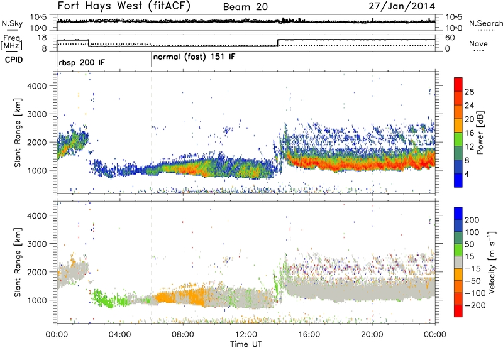Click the power panel 'Slant Range [km]' label
Screen dimensions: 503x348
coord(18,133)
